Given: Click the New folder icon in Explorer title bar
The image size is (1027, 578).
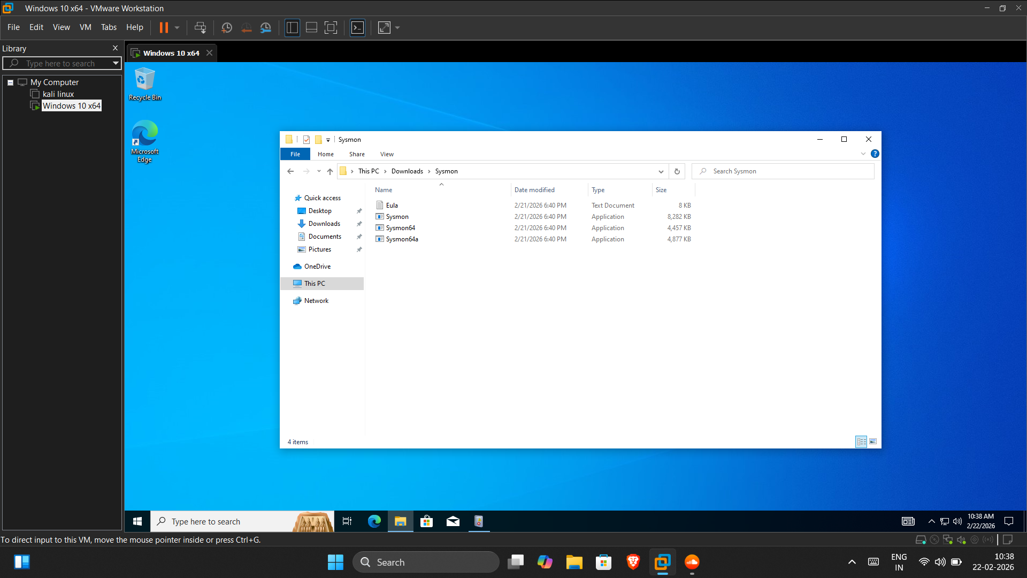Looking at the screenshot, I should tap(318, 140).
